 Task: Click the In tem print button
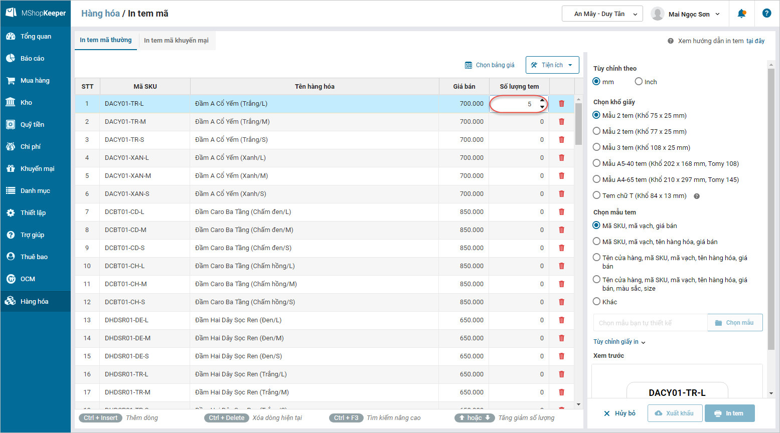(x=729, y=413)
